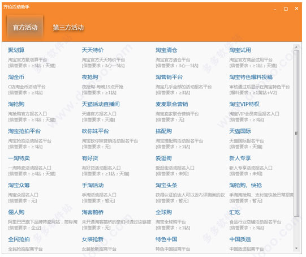Open the 淘宝特色爆料投稿 link
Viewport: 306px width, 257px height.
click(251, 77)
